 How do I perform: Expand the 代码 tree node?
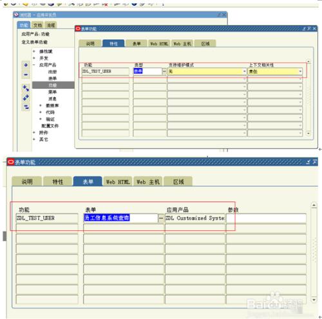tap(41, 112)
